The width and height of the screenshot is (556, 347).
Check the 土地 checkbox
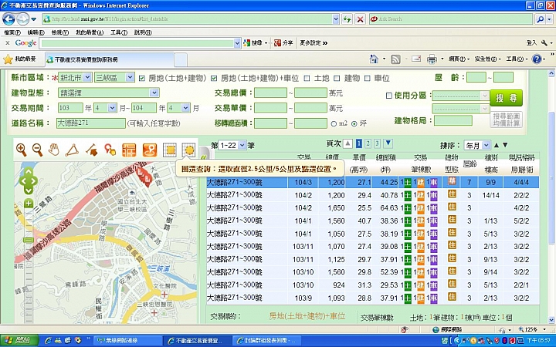(307, 78)
